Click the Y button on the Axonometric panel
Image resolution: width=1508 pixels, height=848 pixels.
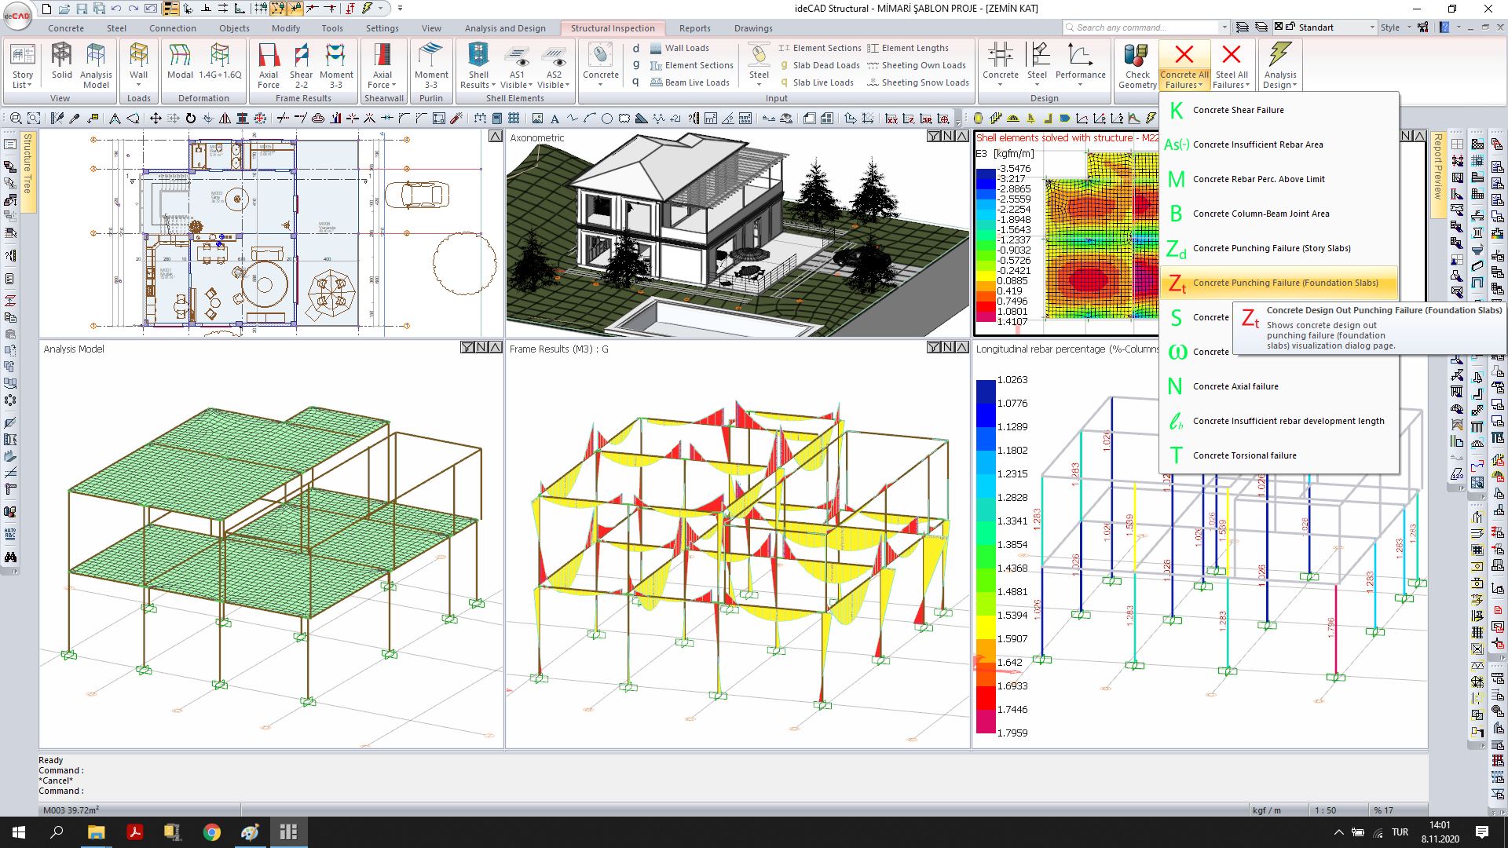click(933, 136)
